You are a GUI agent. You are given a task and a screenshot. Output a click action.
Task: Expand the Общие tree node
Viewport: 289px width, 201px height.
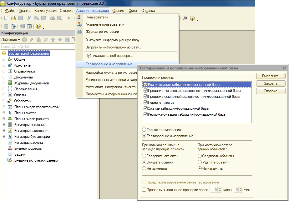click(4, 59)
